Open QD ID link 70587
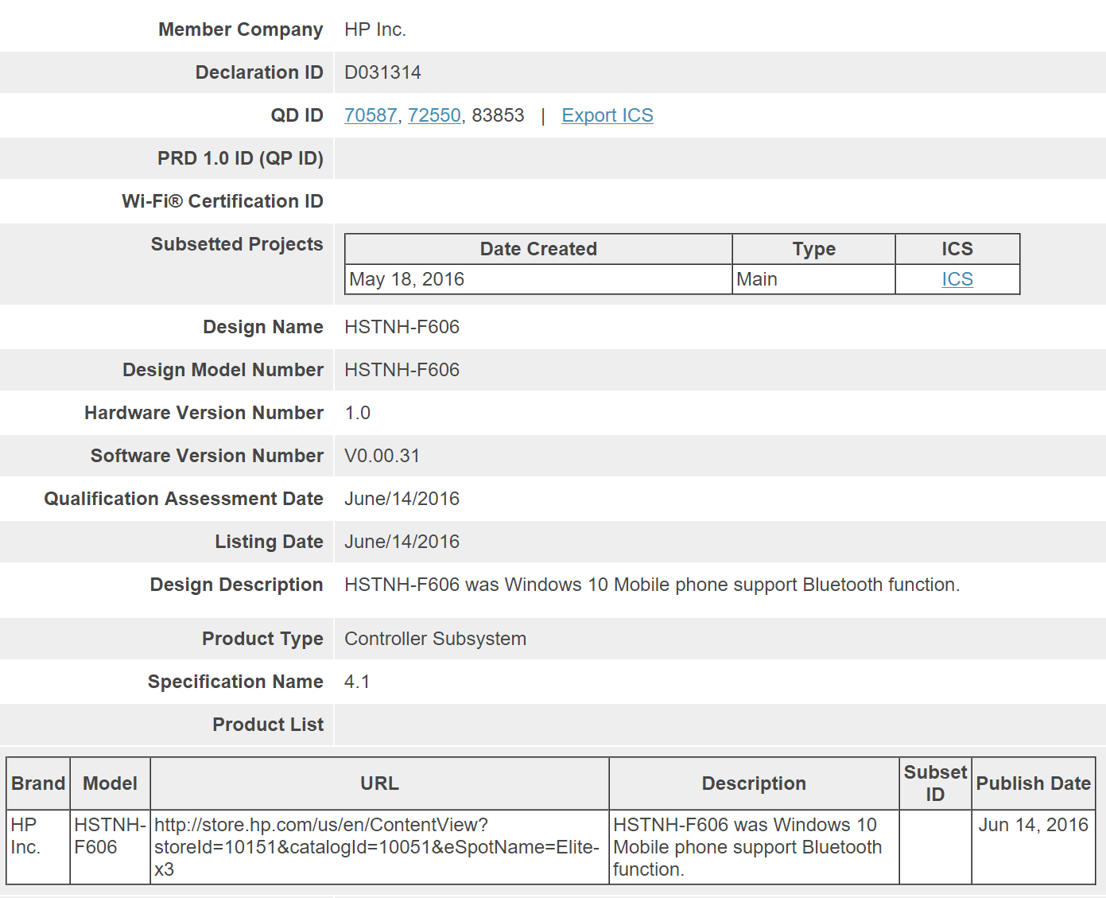This screenshot has height=898, width=1106. click(371, 115)
